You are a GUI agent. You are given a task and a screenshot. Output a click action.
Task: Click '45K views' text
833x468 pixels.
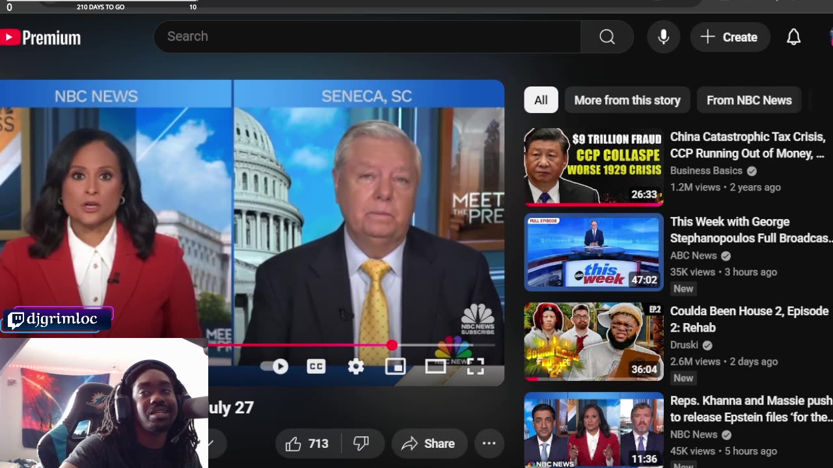click(x=692, y=451)
